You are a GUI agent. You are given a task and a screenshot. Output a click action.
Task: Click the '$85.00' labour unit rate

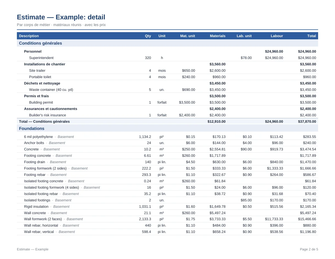click(246, 200)
